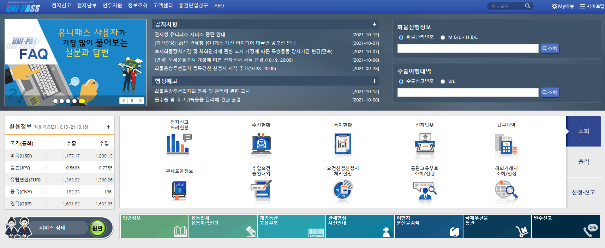Open the 수신현황 mail monitor icon
Screen dimensions: 605x248
click(261, 144)
